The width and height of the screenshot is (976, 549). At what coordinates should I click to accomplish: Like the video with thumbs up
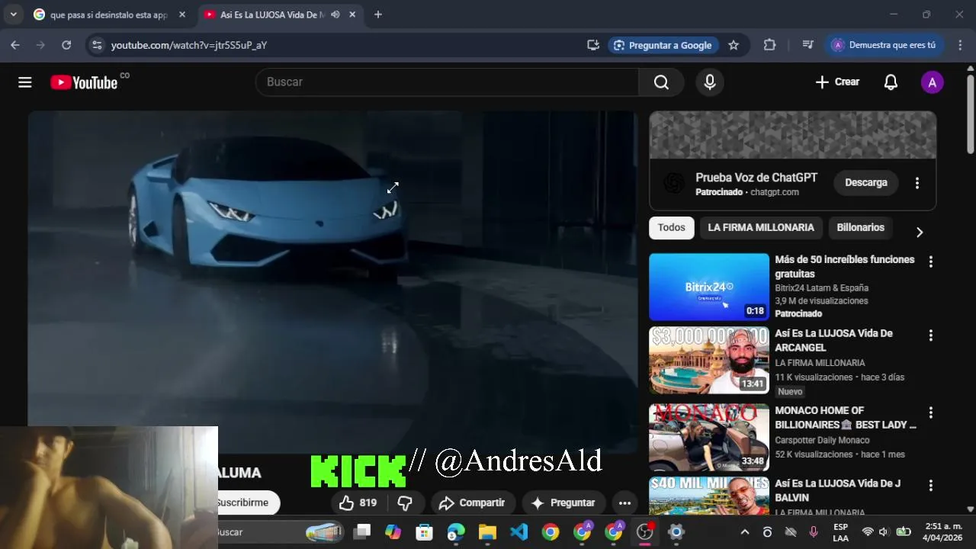358,502
